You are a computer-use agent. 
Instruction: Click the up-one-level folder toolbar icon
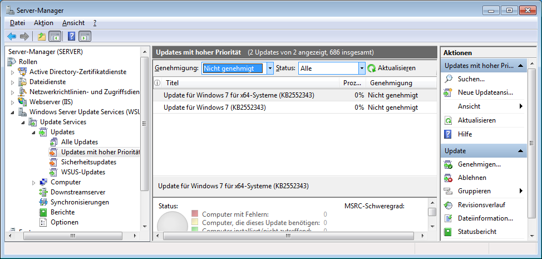pyautogui.click(x=42, y=36)
